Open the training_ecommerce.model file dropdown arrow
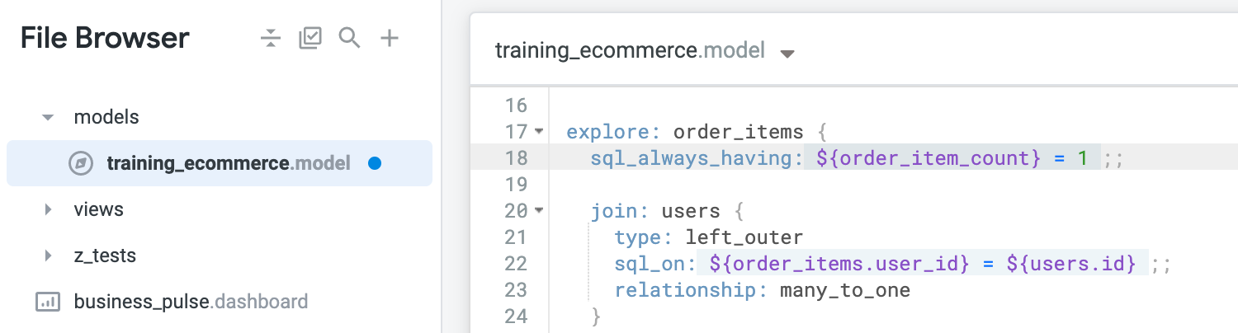The height and width of the screenshot is (333, 1238). tap(787, 54)
